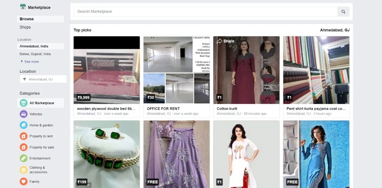Click the search magnifier button
Image resolution: width=382 pixels, height=188 pixels.
[x=344, y=12]
